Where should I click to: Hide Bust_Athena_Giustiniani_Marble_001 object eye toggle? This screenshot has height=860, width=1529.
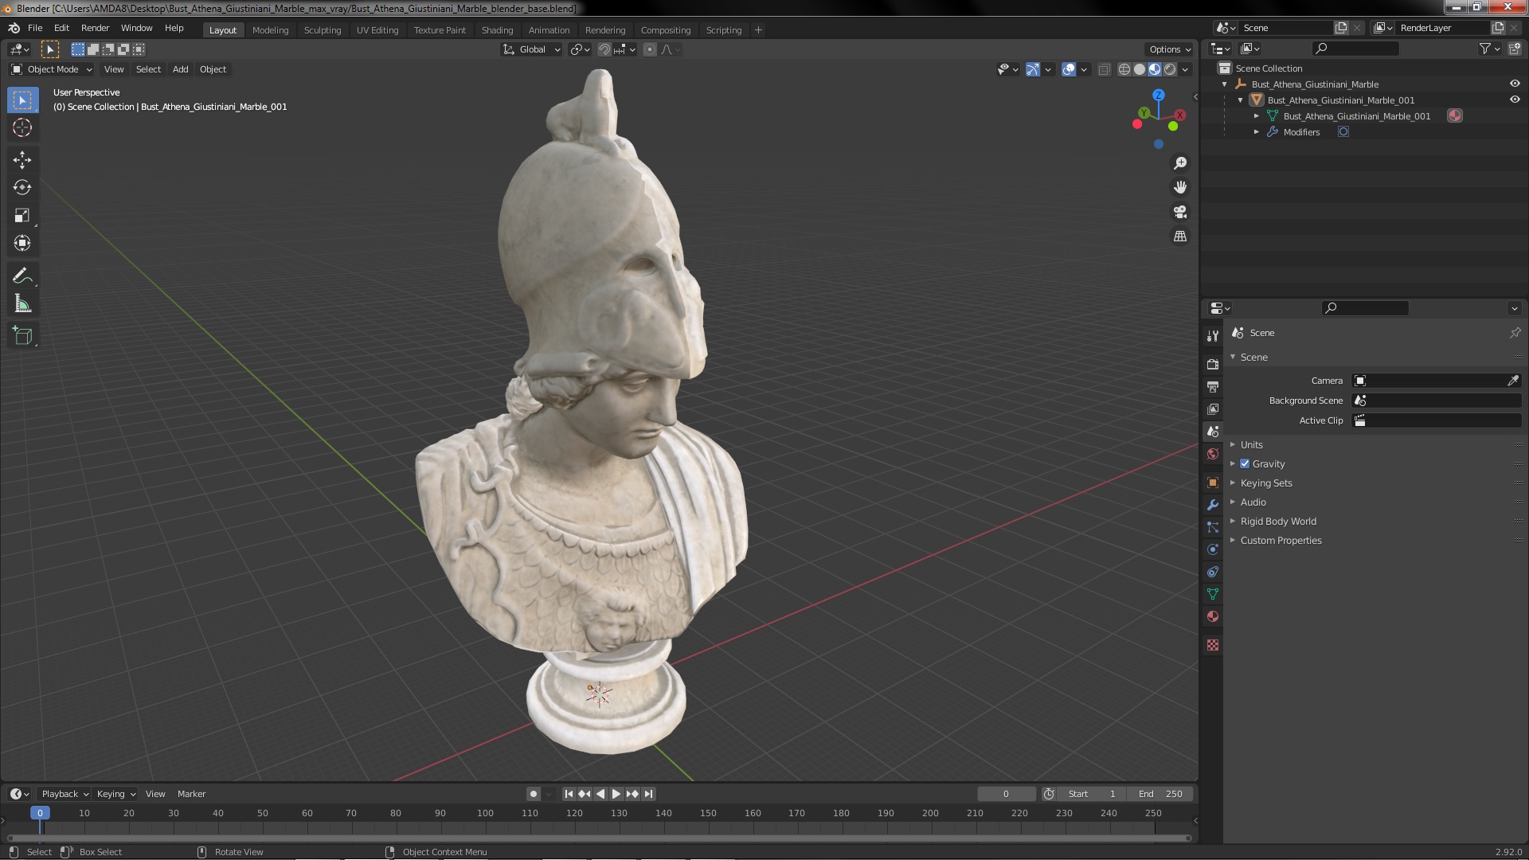pyautogui.click(x=1515, y=100)
